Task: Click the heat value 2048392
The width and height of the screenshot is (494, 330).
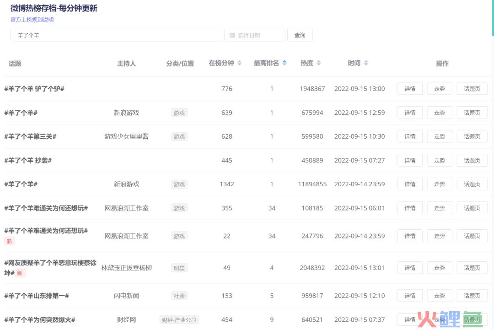Action: tap(312, 268)
